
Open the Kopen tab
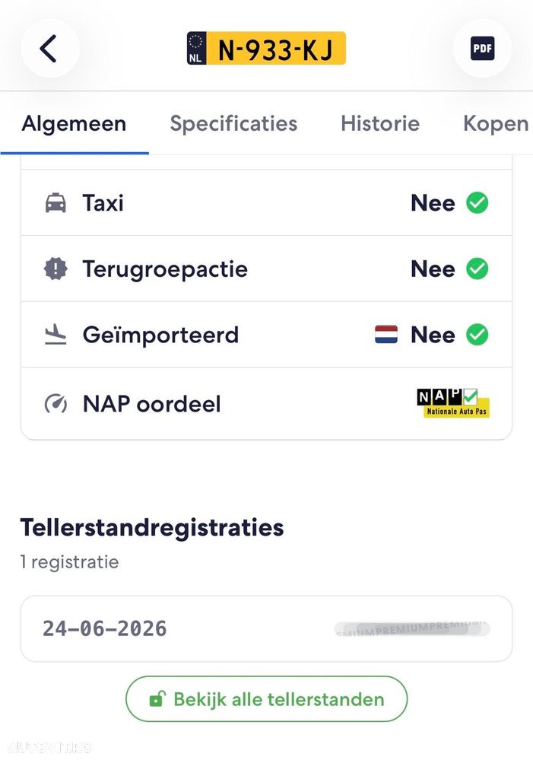tap(496, 123)
